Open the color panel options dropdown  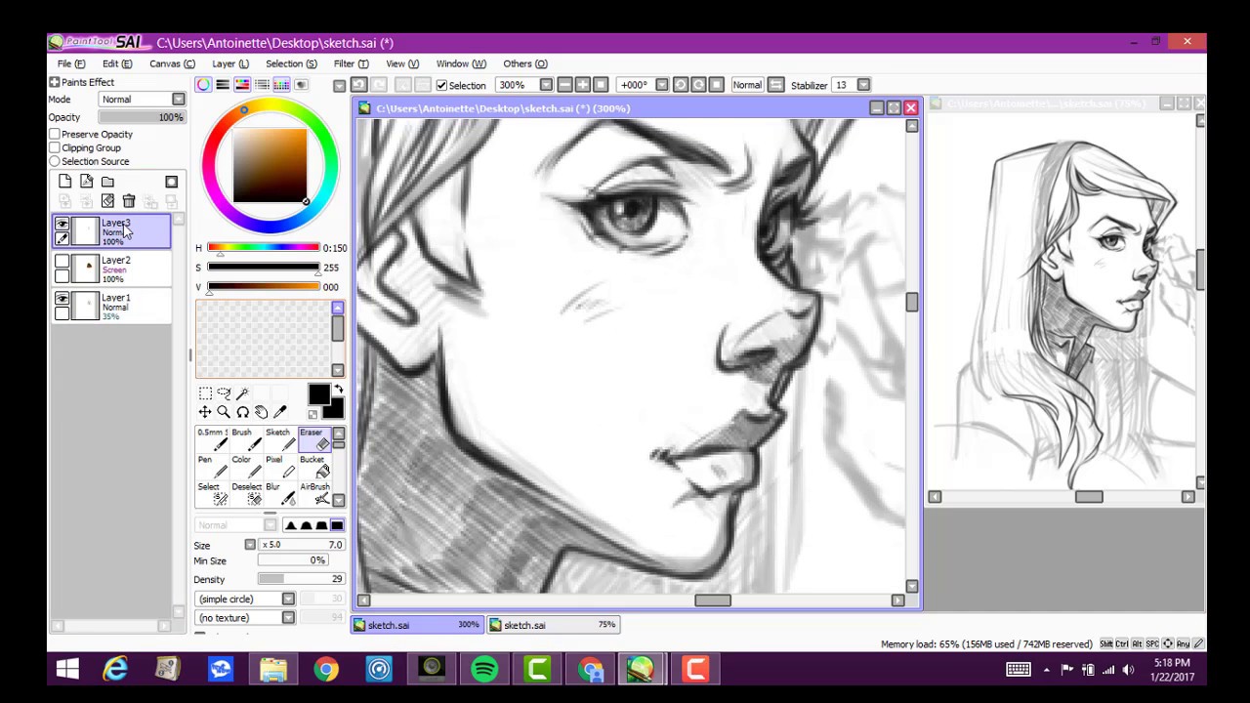[x=339, y=86]
